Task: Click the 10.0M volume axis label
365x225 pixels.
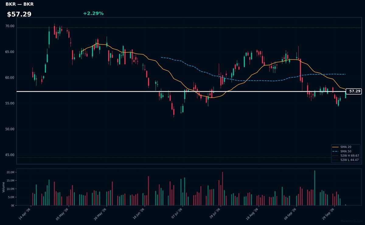Action: click(10, 189)
